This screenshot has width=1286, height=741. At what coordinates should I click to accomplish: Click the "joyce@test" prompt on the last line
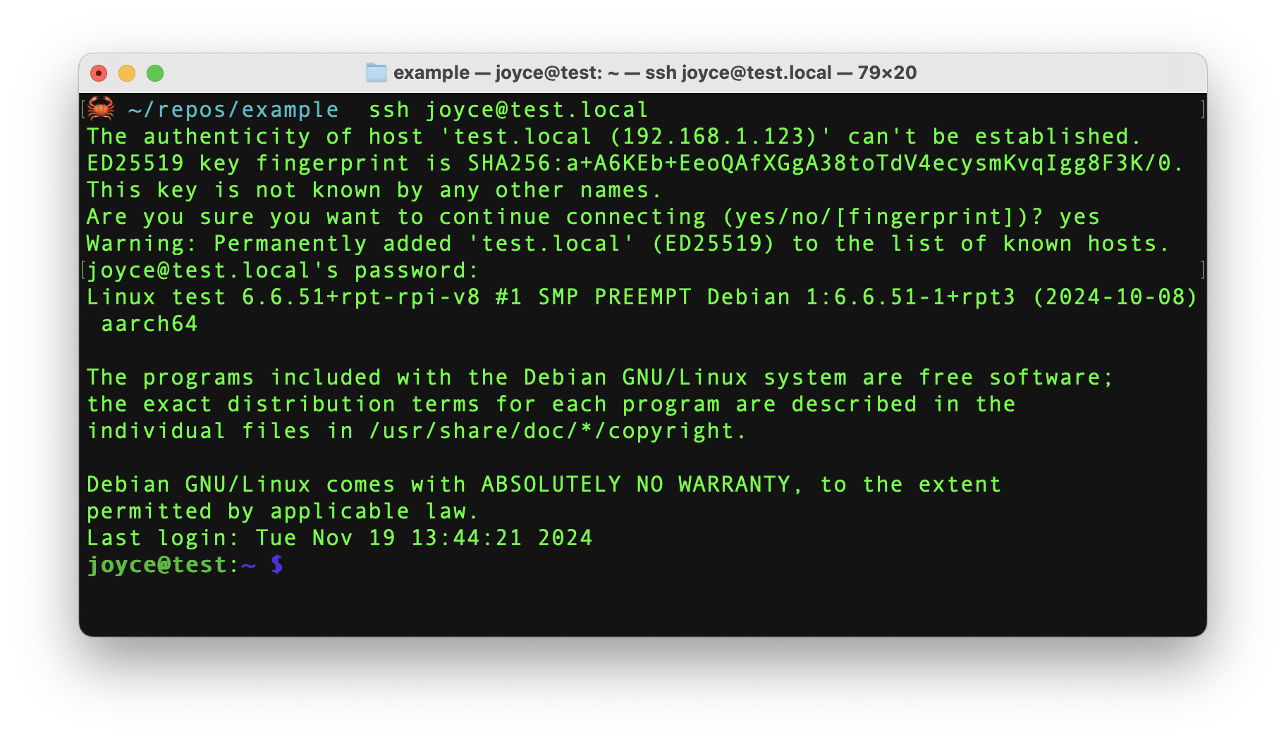[x=157, y=565]
